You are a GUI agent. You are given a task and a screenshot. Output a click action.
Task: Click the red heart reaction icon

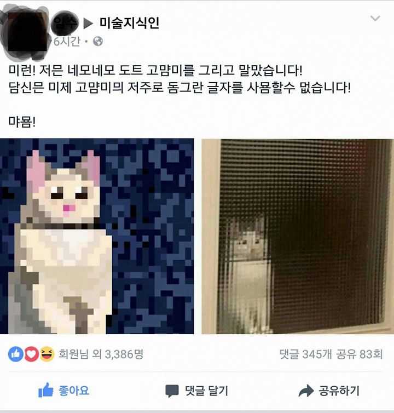[x=31, y=354]
